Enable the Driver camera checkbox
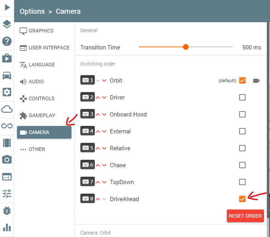Viewport: 270px width, 237px height. [x=242, y=97]
